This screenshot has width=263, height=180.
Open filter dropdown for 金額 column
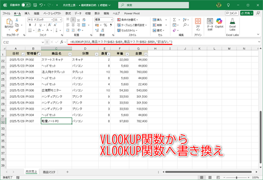(x=146, y=54)
